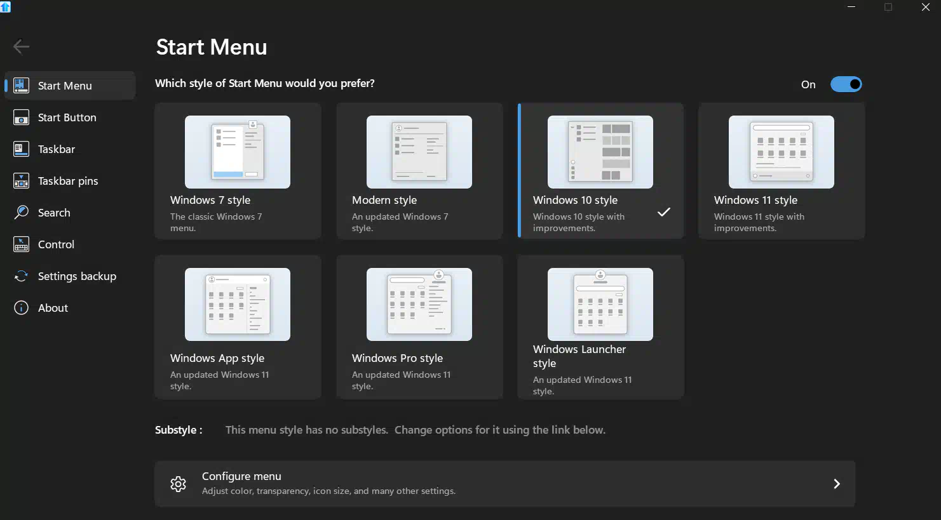Image resolution: width=941 pixels, height=520 pixels.
Task: Click the Start Menu sidebar icon
Action: (x=21, y=86)
